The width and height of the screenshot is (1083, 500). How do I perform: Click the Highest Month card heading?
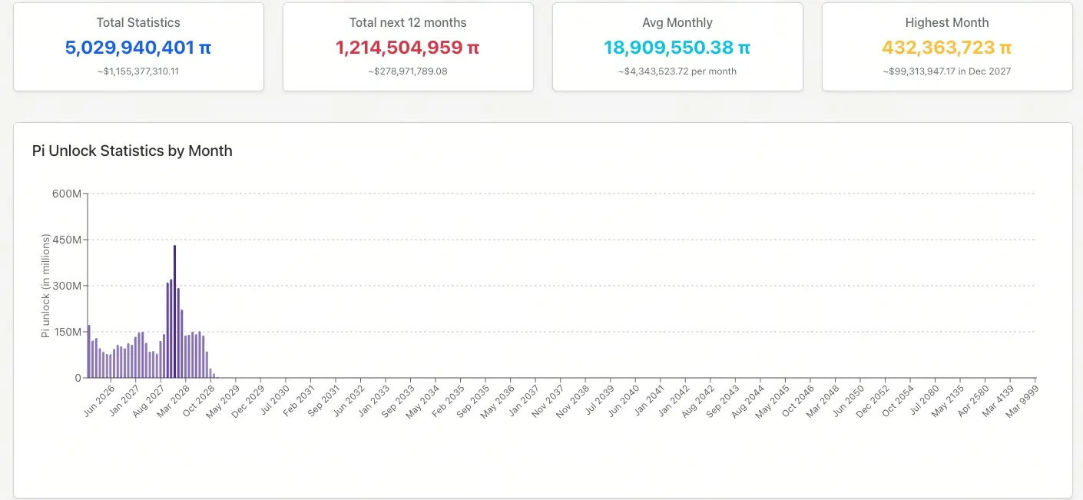[x=947, y=23]
